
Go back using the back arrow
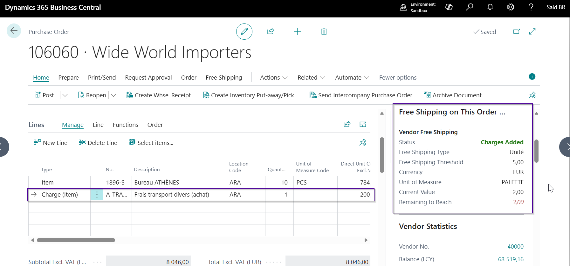(14, 31)
